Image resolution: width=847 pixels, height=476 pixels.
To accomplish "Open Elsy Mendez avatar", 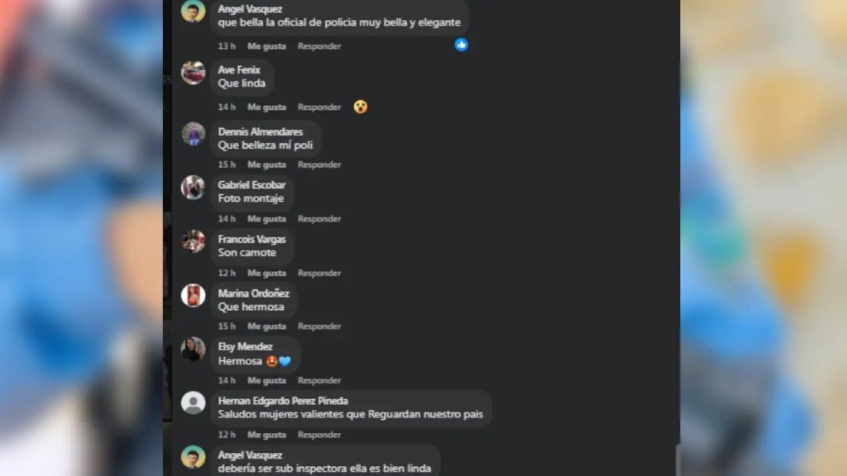I will tap(193, 349).
